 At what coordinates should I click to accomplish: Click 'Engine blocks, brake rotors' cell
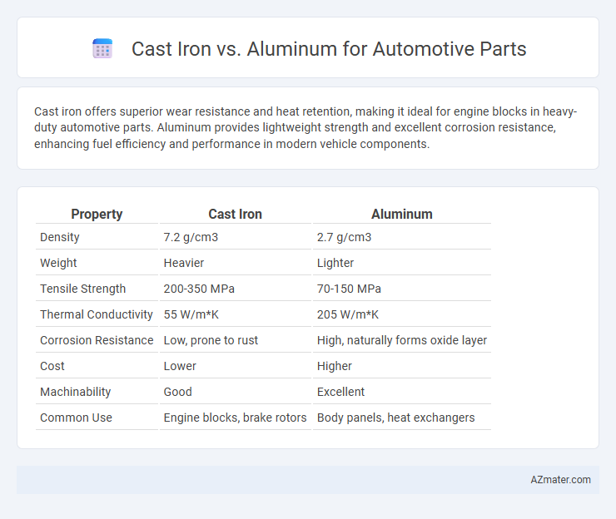(235, 418)
